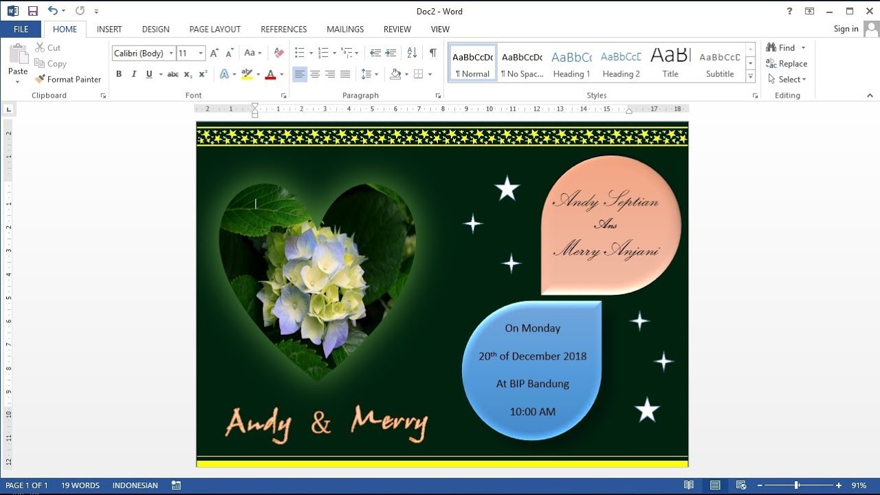Apply the No Spacing style

522,63
